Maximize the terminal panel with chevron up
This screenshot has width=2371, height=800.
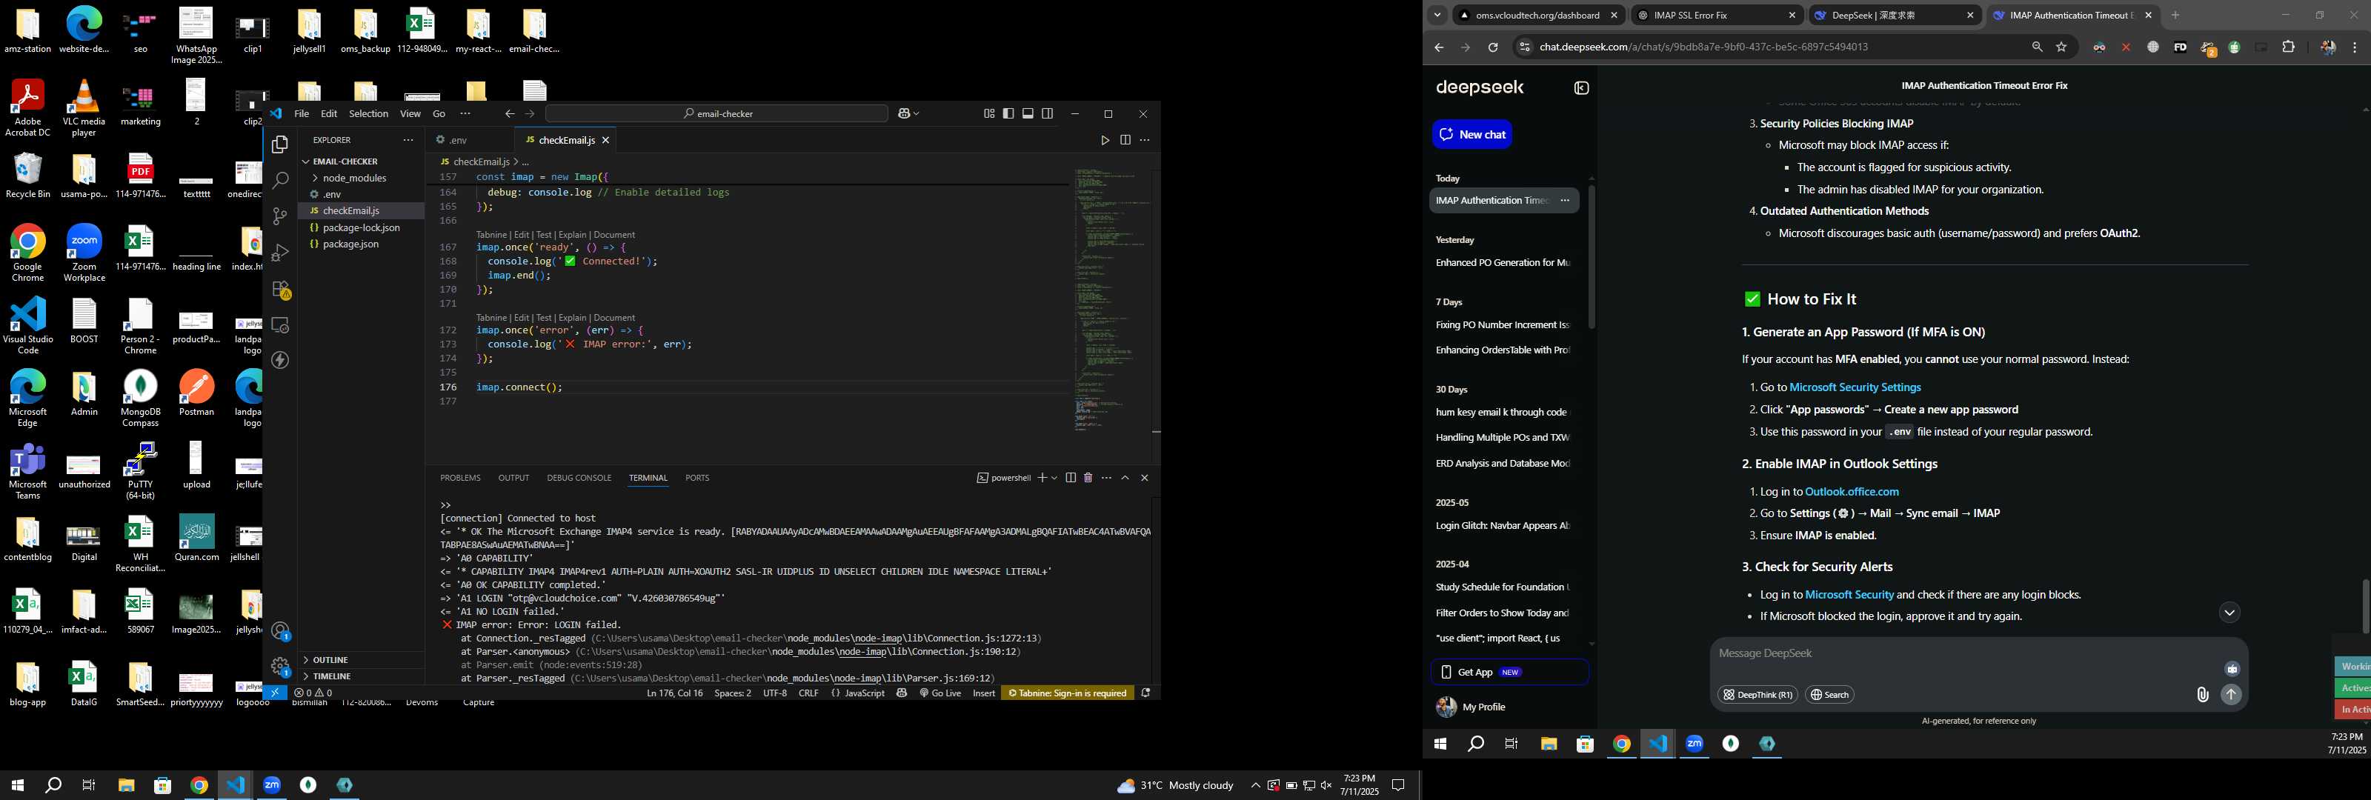coord(1125,478)
